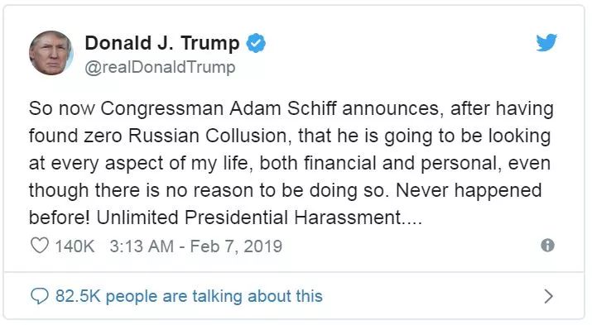Click the 140K likes count

(75, 246)
